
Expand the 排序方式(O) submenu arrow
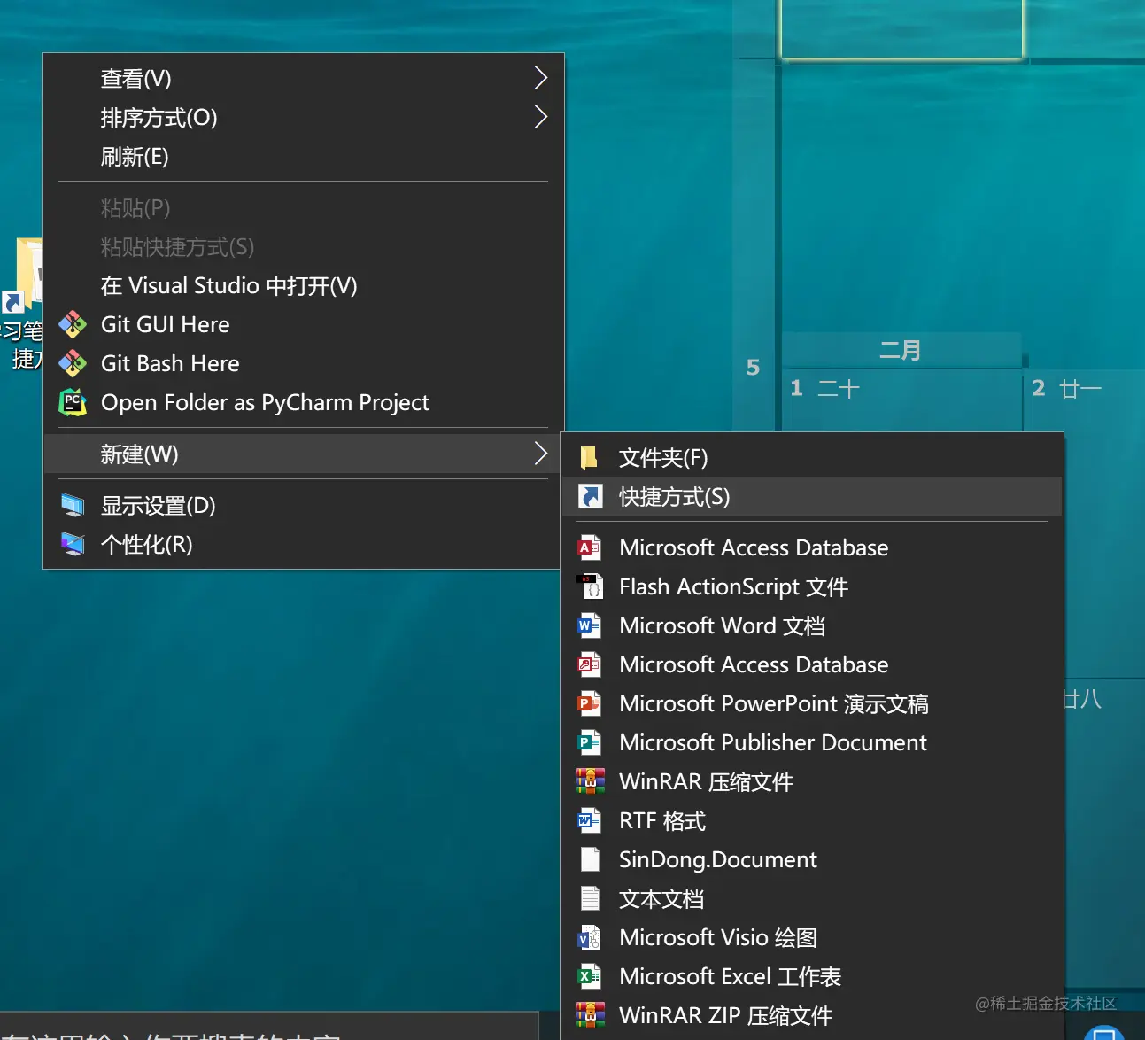(x=540, y=117)
